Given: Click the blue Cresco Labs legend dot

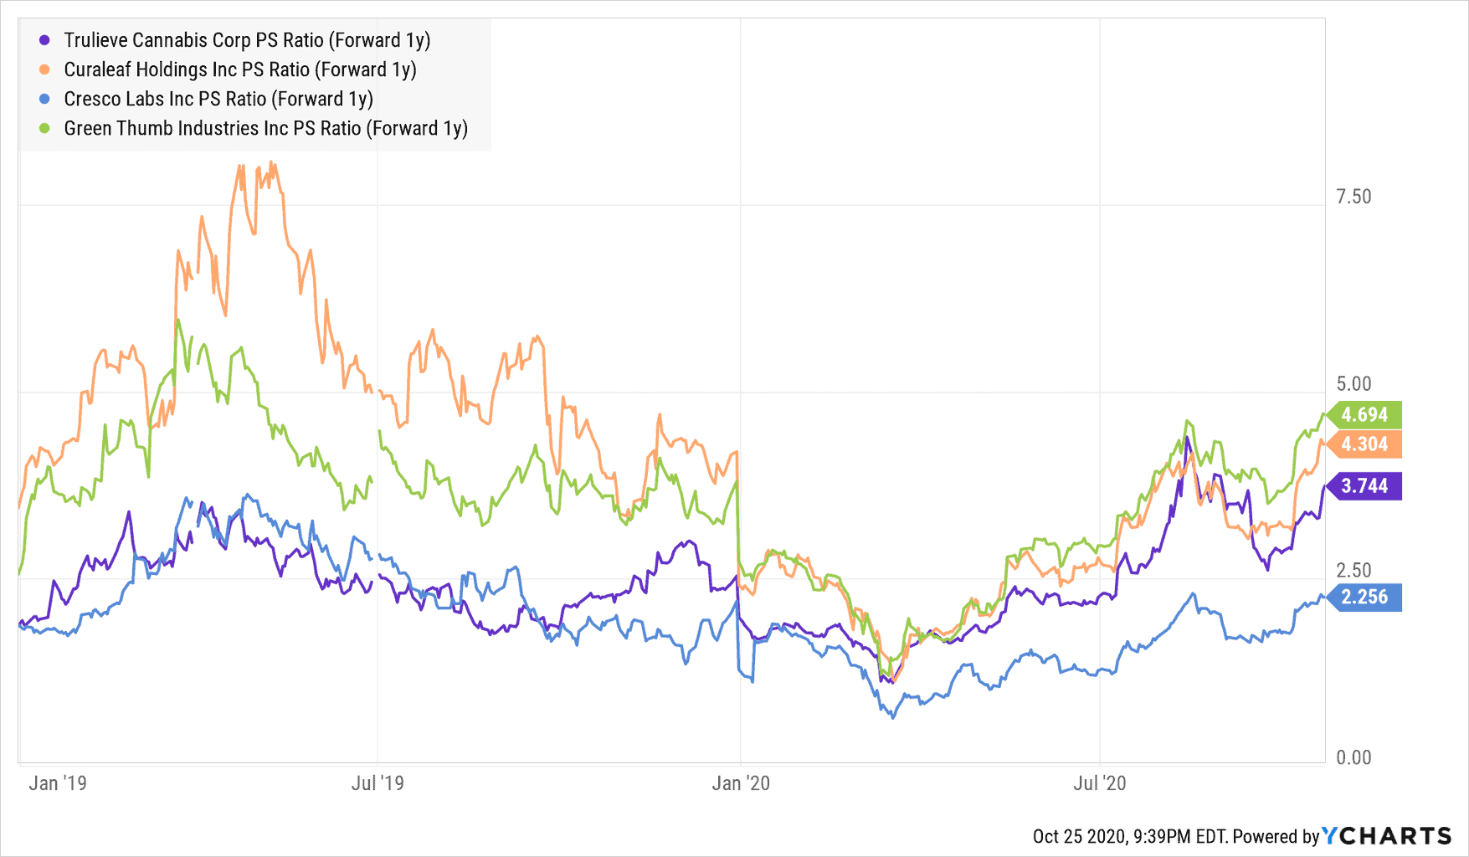Looking at the screenshot, I should coord(45,99).
